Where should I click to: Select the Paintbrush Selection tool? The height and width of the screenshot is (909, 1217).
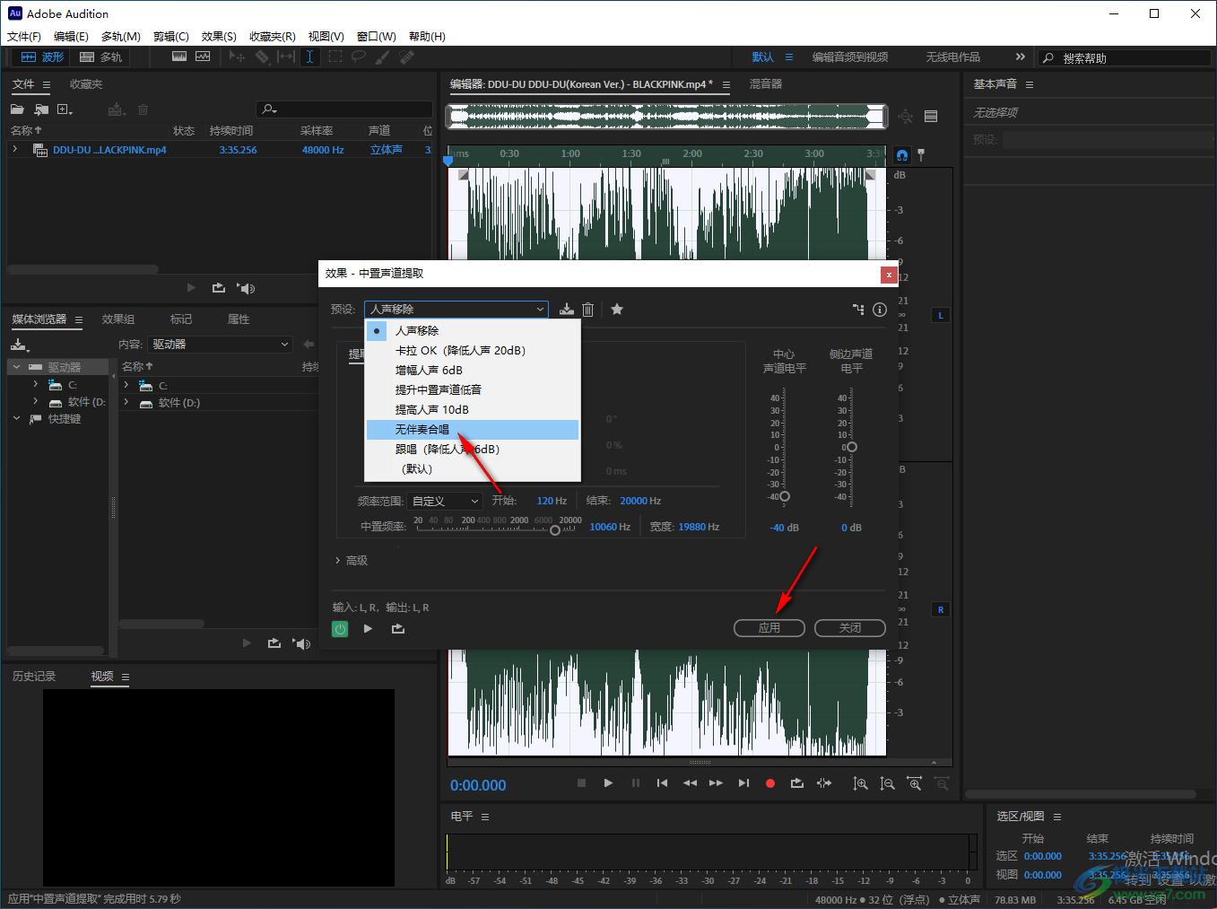click(x=382, y=57)
